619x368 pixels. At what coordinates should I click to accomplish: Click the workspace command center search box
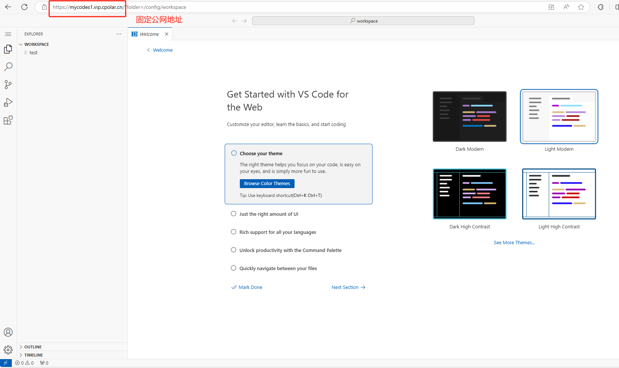363,21
